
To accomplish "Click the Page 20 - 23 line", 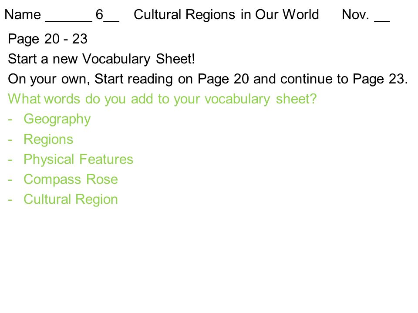I will [x=48, y=39].
